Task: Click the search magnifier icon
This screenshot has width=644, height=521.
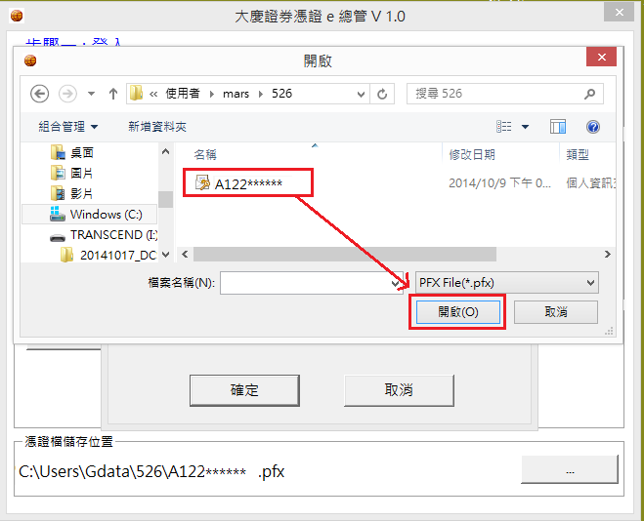Action: click(589, 94)
